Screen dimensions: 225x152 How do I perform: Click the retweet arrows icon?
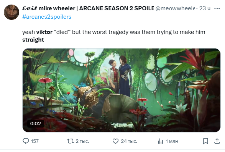[71, 141]
